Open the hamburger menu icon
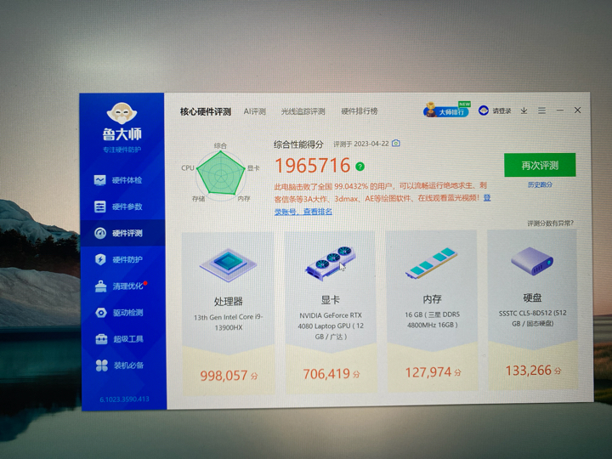Viewport: 612px width, 459px height. pyautogui.click(x=541, y=110)
